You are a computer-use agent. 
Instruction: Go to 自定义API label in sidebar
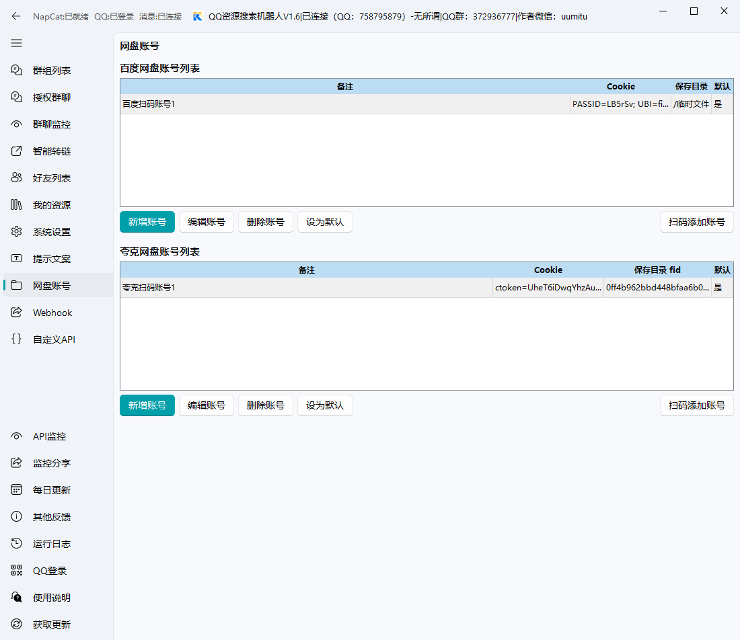click(x=54, y=339)
